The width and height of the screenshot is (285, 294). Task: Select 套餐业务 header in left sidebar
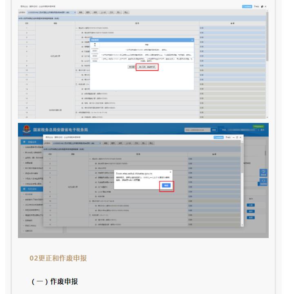(x=32, y=142)
